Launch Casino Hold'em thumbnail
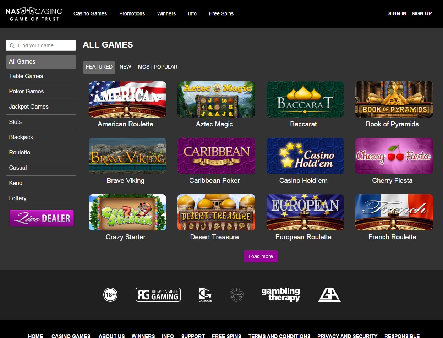443x338 pixels. pyautogui.click(x=305, y=156)
